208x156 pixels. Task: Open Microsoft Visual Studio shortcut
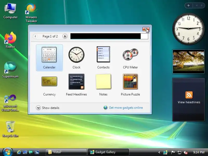coord(10,103)
